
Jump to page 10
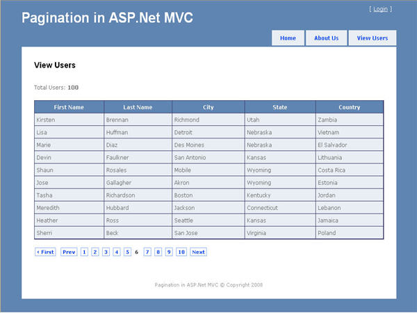(181, 252)
